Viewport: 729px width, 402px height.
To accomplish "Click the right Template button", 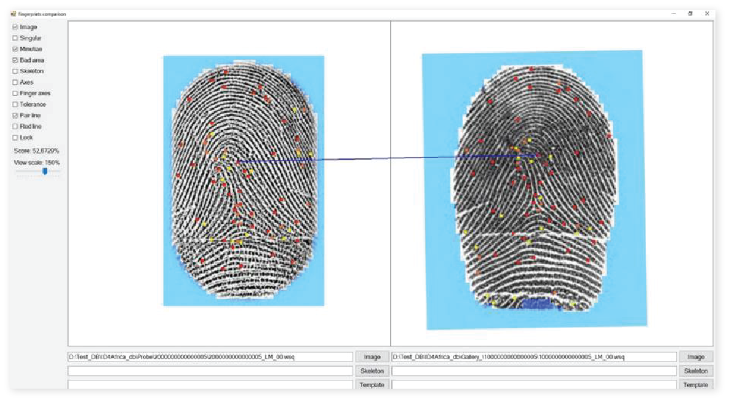I will 696,385.
